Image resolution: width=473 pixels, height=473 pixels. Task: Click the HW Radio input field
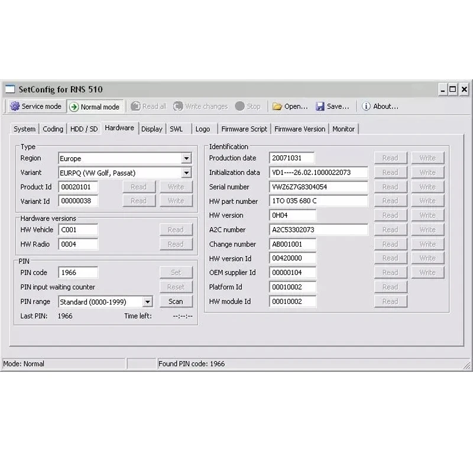[x=78, y=244]
